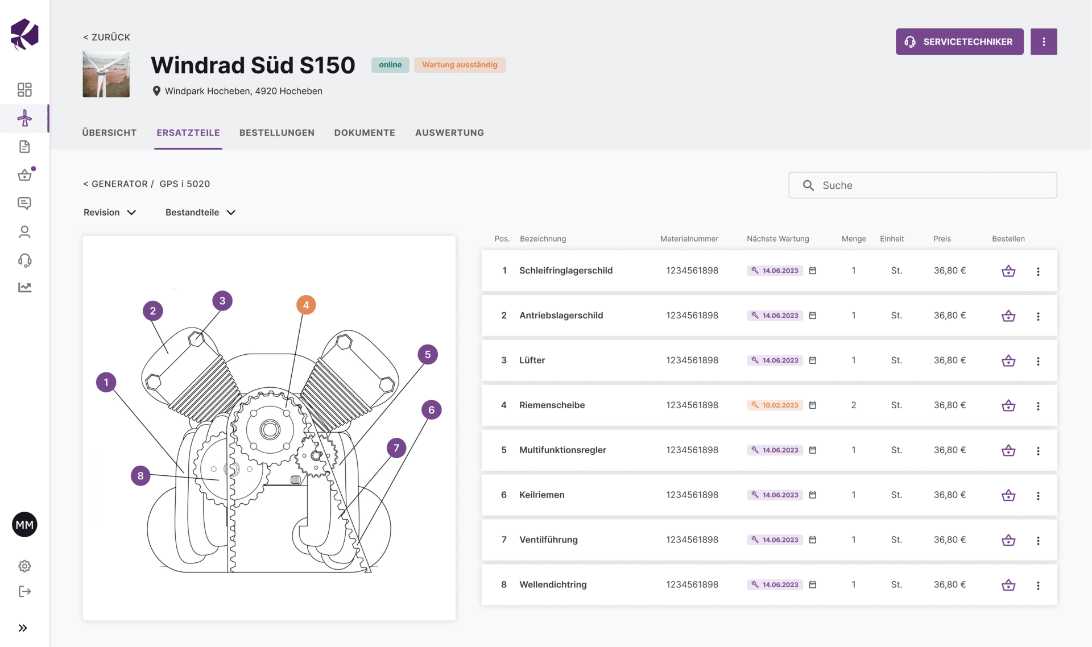
Task: Switch to the ÜBERSICHT tab
Action: tap(109, 132)
